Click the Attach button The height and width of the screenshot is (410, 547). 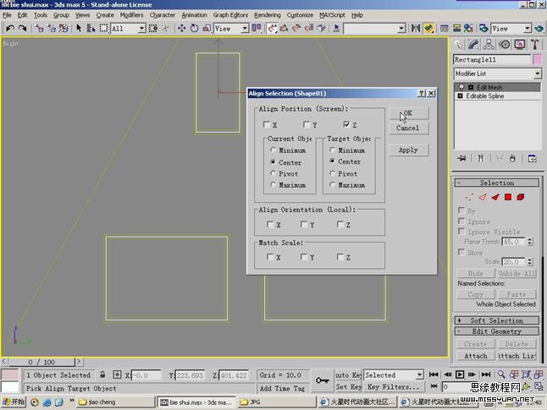[x=476, y=356]
